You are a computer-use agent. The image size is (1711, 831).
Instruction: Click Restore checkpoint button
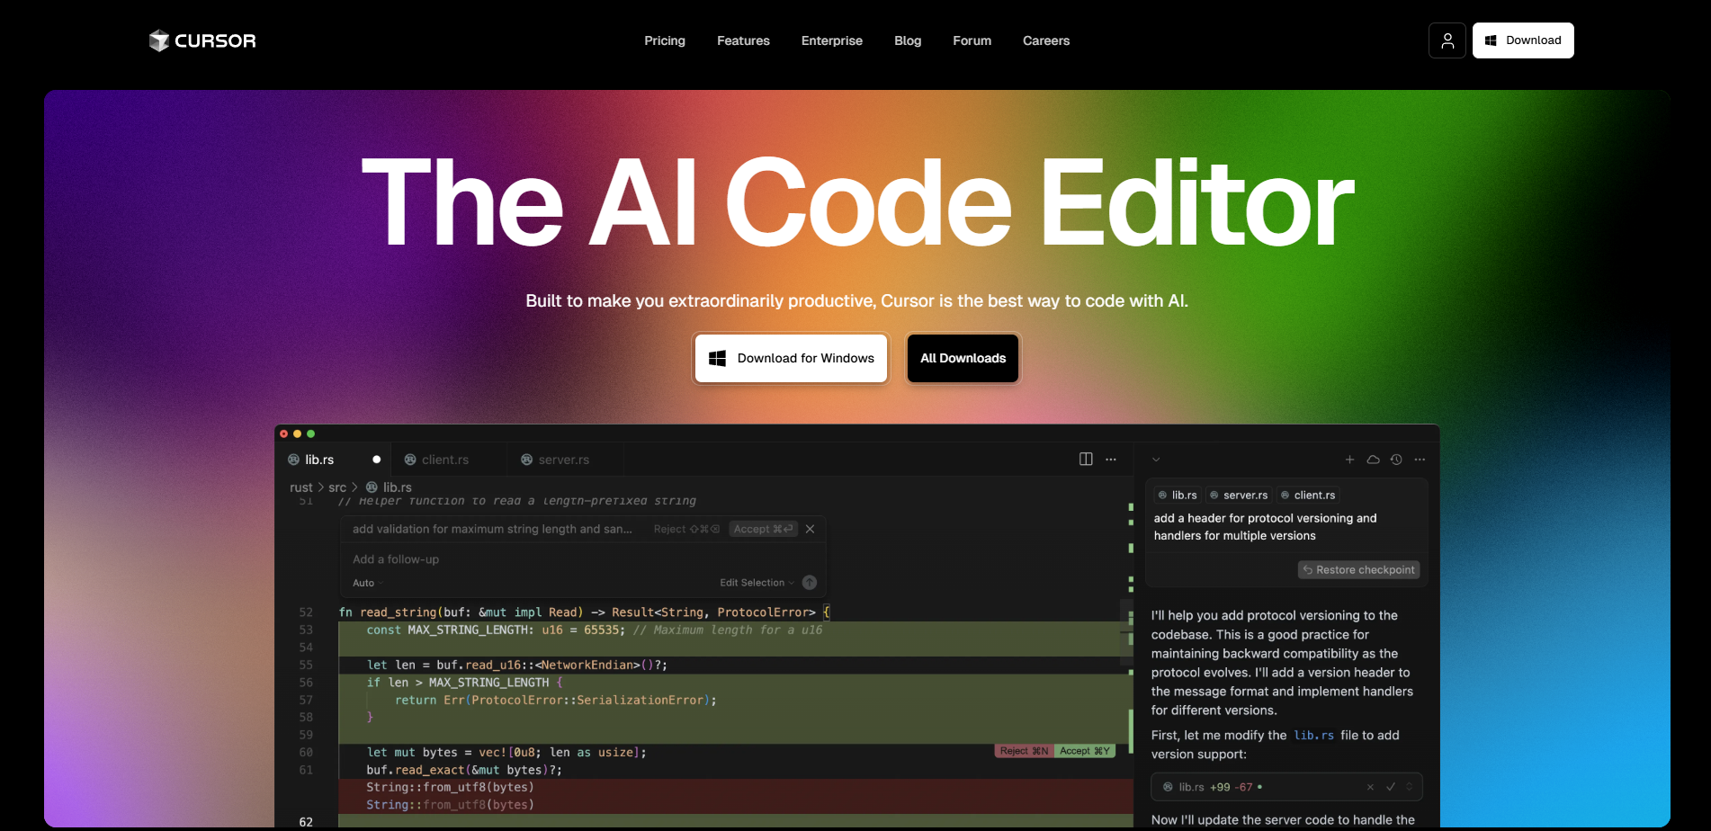click(x=1359, y=570)
